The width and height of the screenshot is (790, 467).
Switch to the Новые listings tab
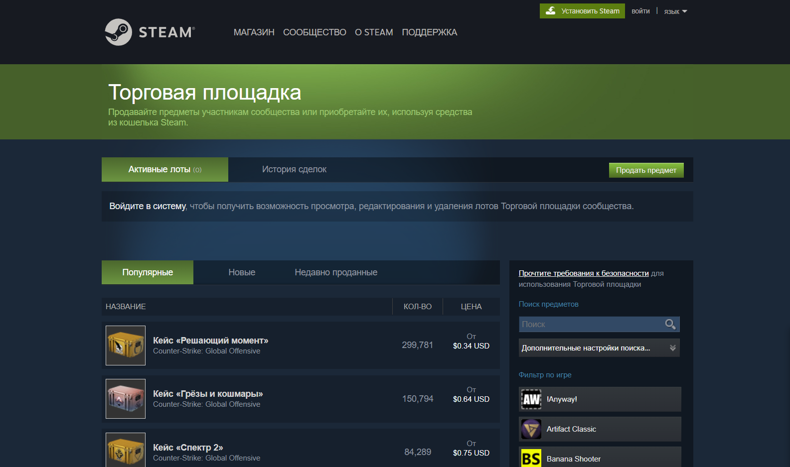point(242,272)
